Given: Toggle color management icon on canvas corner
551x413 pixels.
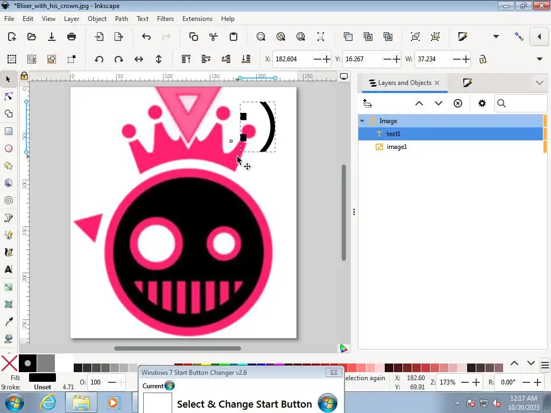Looking at the screenshot, I should coord(344,348).
